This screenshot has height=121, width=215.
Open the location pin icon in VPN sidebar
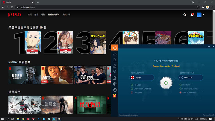(x=115, y=72)
